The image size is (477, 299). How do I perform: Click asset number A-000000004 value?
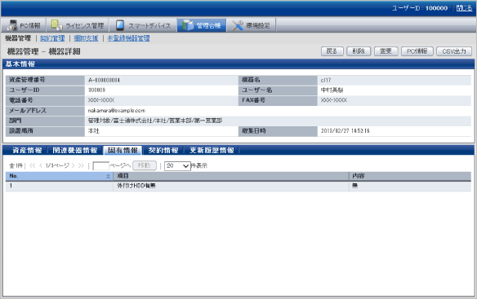coord(104,80)
